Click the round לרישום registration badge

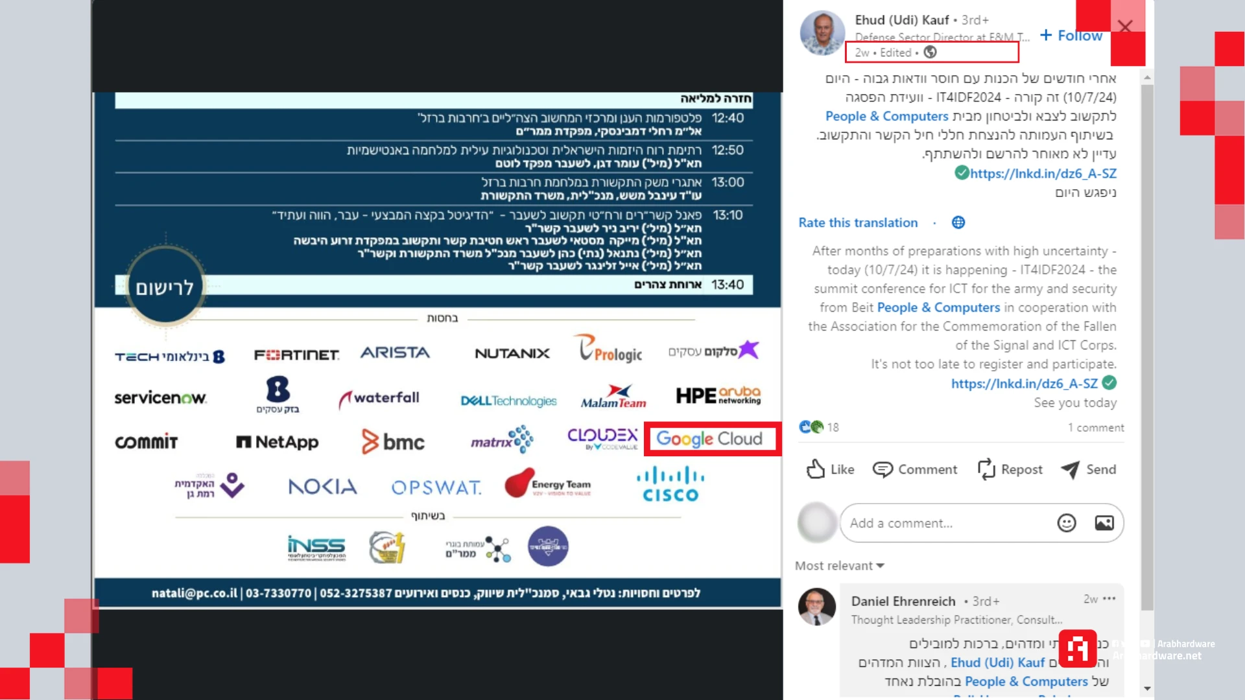[x=165, y=286]
